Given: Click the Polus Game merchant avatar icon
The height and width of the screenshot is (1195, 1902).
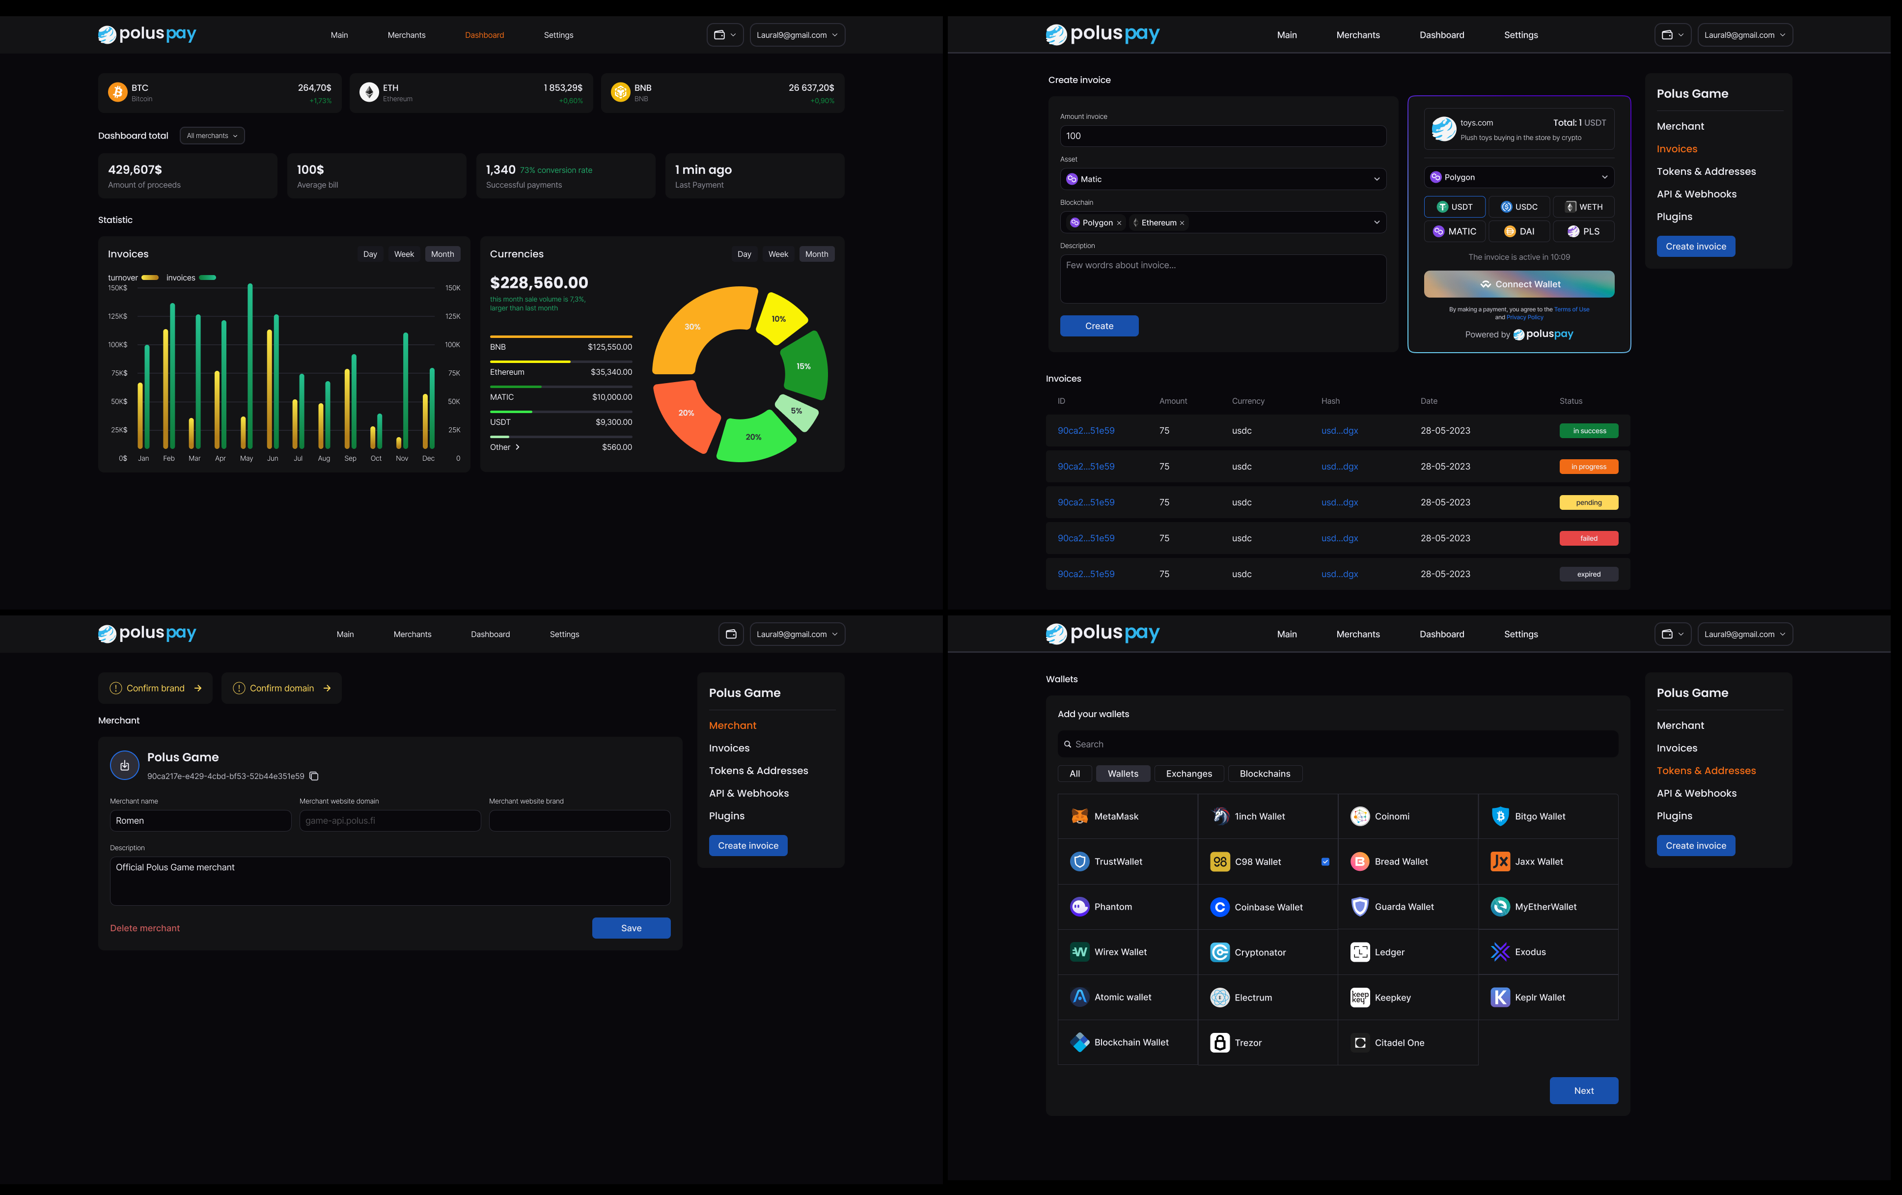Looking at the screenshot, I should pos(125,765).
